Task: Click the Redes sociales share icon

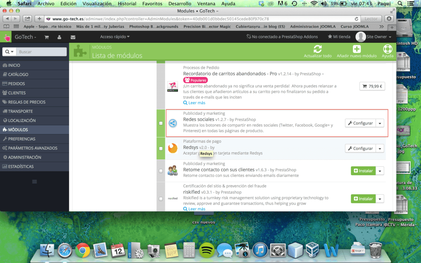Action: point(173,123)
